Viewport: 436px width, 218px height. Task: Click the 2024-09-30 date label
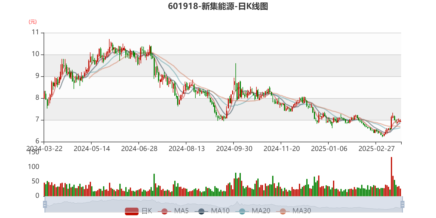point(234,149)
